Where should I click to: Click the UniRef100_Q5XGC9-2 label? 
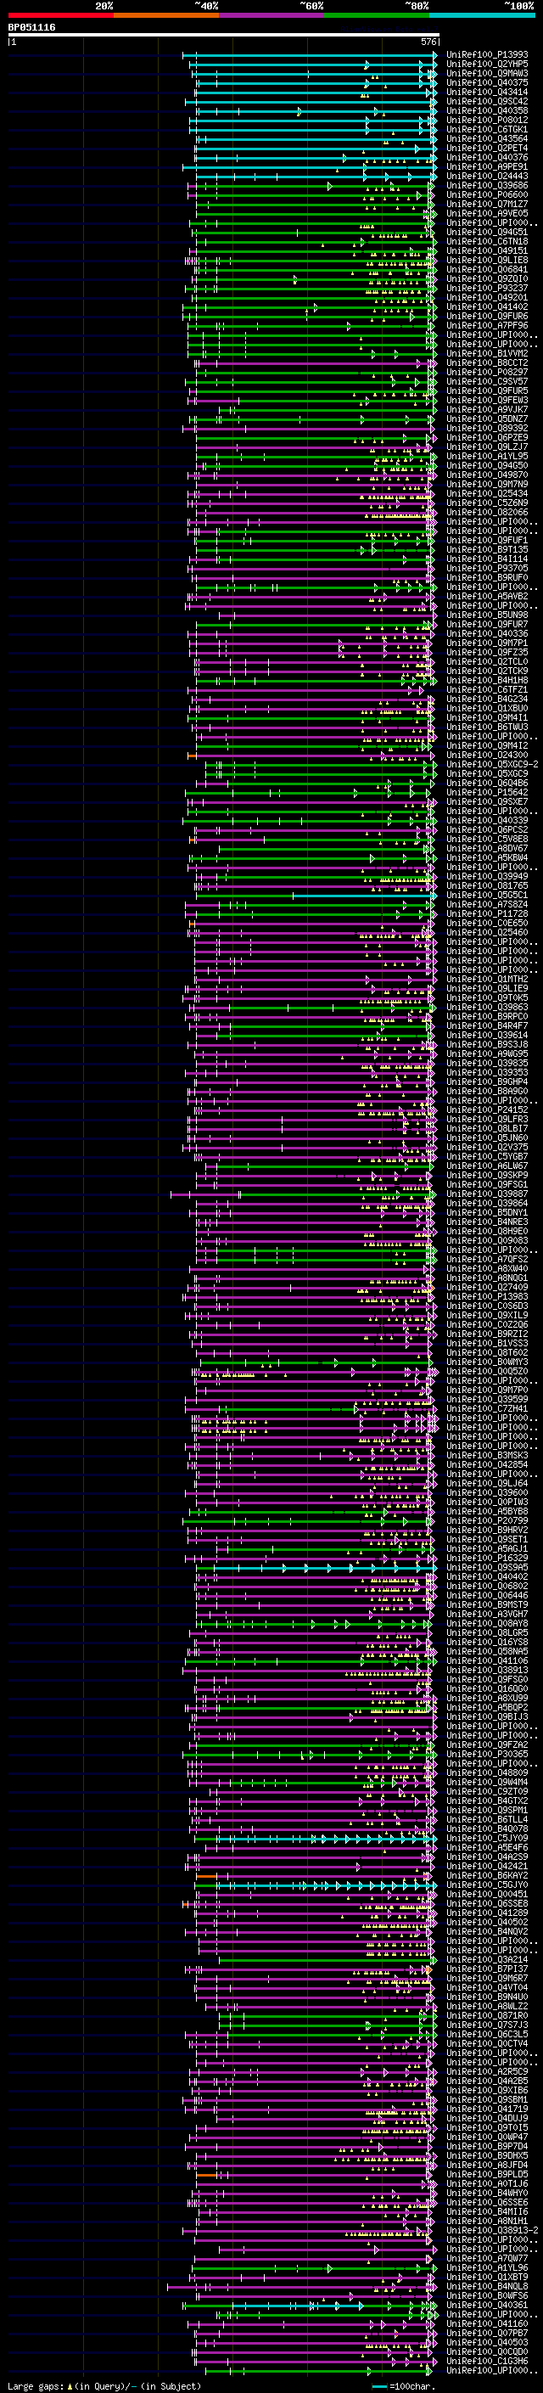pos(492,765)
